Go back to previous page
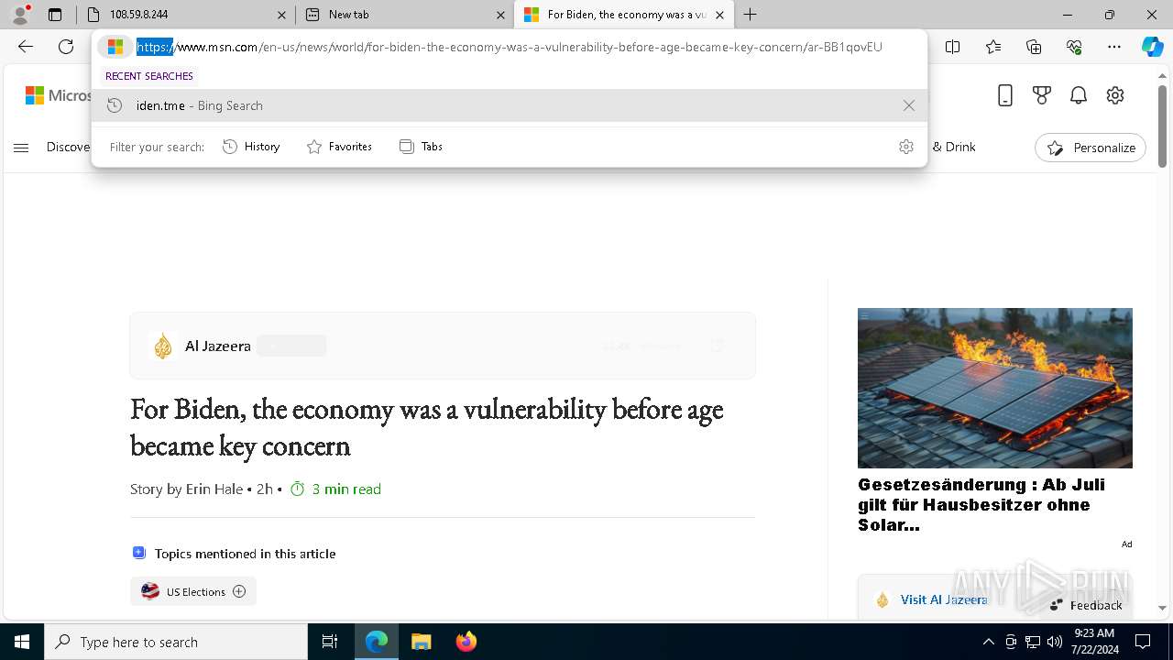The image size is (1173, 660). (x=26, y=47)
